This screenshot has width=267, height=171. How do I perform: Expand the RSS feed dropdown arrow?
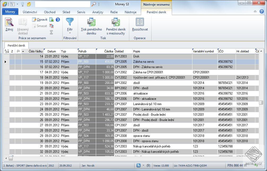(x=143, y=165)
